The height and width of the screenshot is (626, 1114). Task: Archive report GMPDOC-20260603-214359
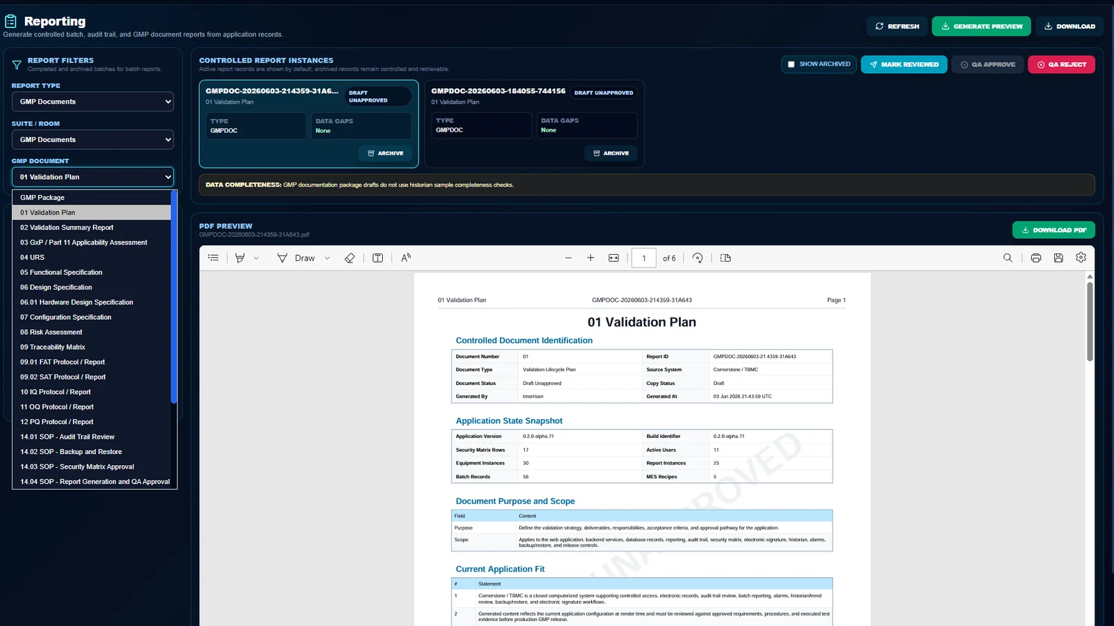tap(385, 153)
